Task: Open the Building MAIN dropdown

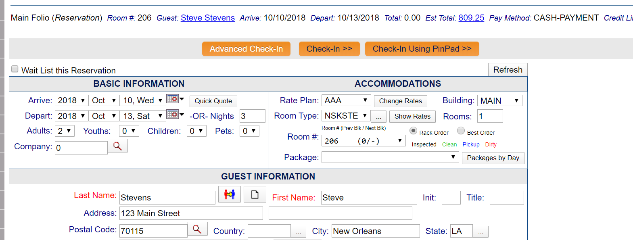Action: tap(499, 100)
